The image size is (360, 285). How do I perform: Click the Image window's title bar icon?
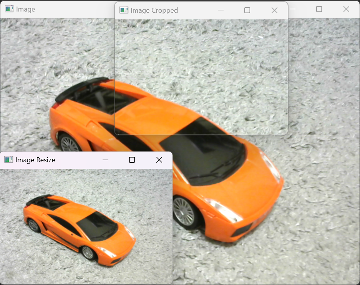(x=9, y=9)
